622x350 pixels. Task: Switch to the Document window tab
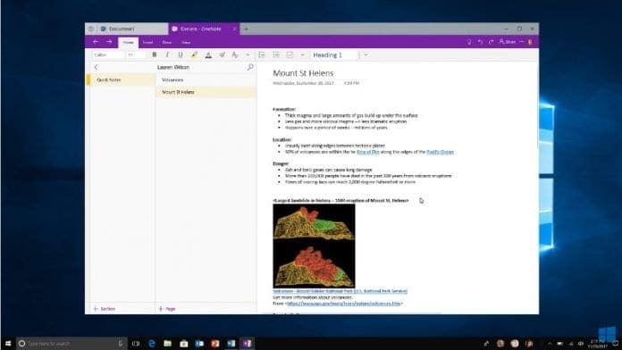pos(127,29)
